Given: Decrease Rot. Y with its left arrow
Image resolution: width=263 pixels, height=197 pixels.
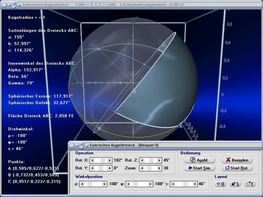Looking at the screenshot, I should pyautogui.click(x=92, y=168).
